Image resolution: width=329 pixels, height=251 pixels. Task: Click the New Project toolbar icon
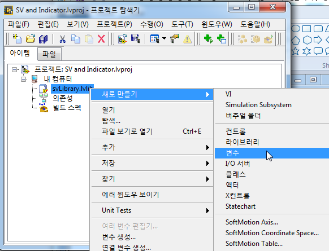tap(17, 39)
